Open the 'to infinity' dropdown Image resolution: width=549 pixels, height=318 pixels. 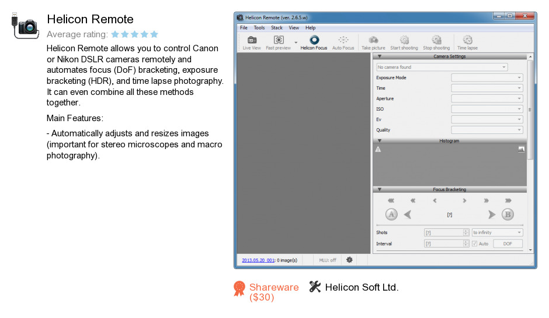(x=497, y=232)
